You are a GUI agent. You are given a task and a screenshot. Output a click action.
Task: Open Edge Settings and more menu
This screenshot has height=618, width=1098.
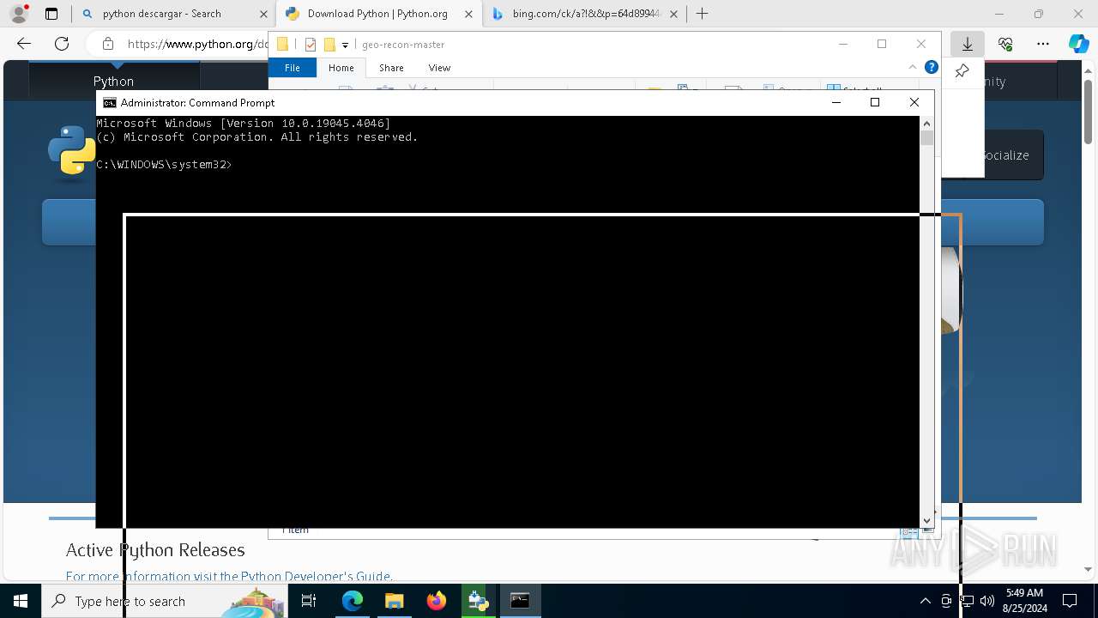(x=1042, y=44)
